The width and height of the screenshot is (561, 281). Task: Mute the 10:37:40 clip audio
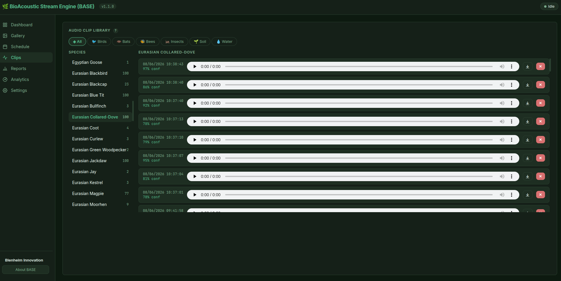pos(502,103)
